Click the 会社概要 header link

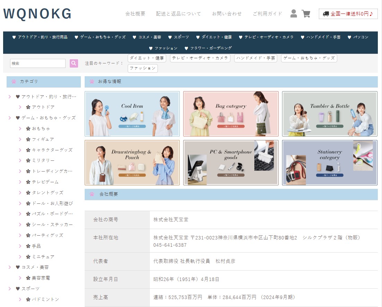pyautogui.click(x=135, y=14)
